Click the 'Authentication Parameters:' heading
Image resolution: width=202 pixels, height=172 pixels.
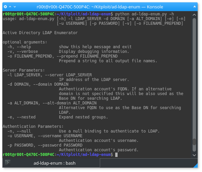(x=33, y=126)
